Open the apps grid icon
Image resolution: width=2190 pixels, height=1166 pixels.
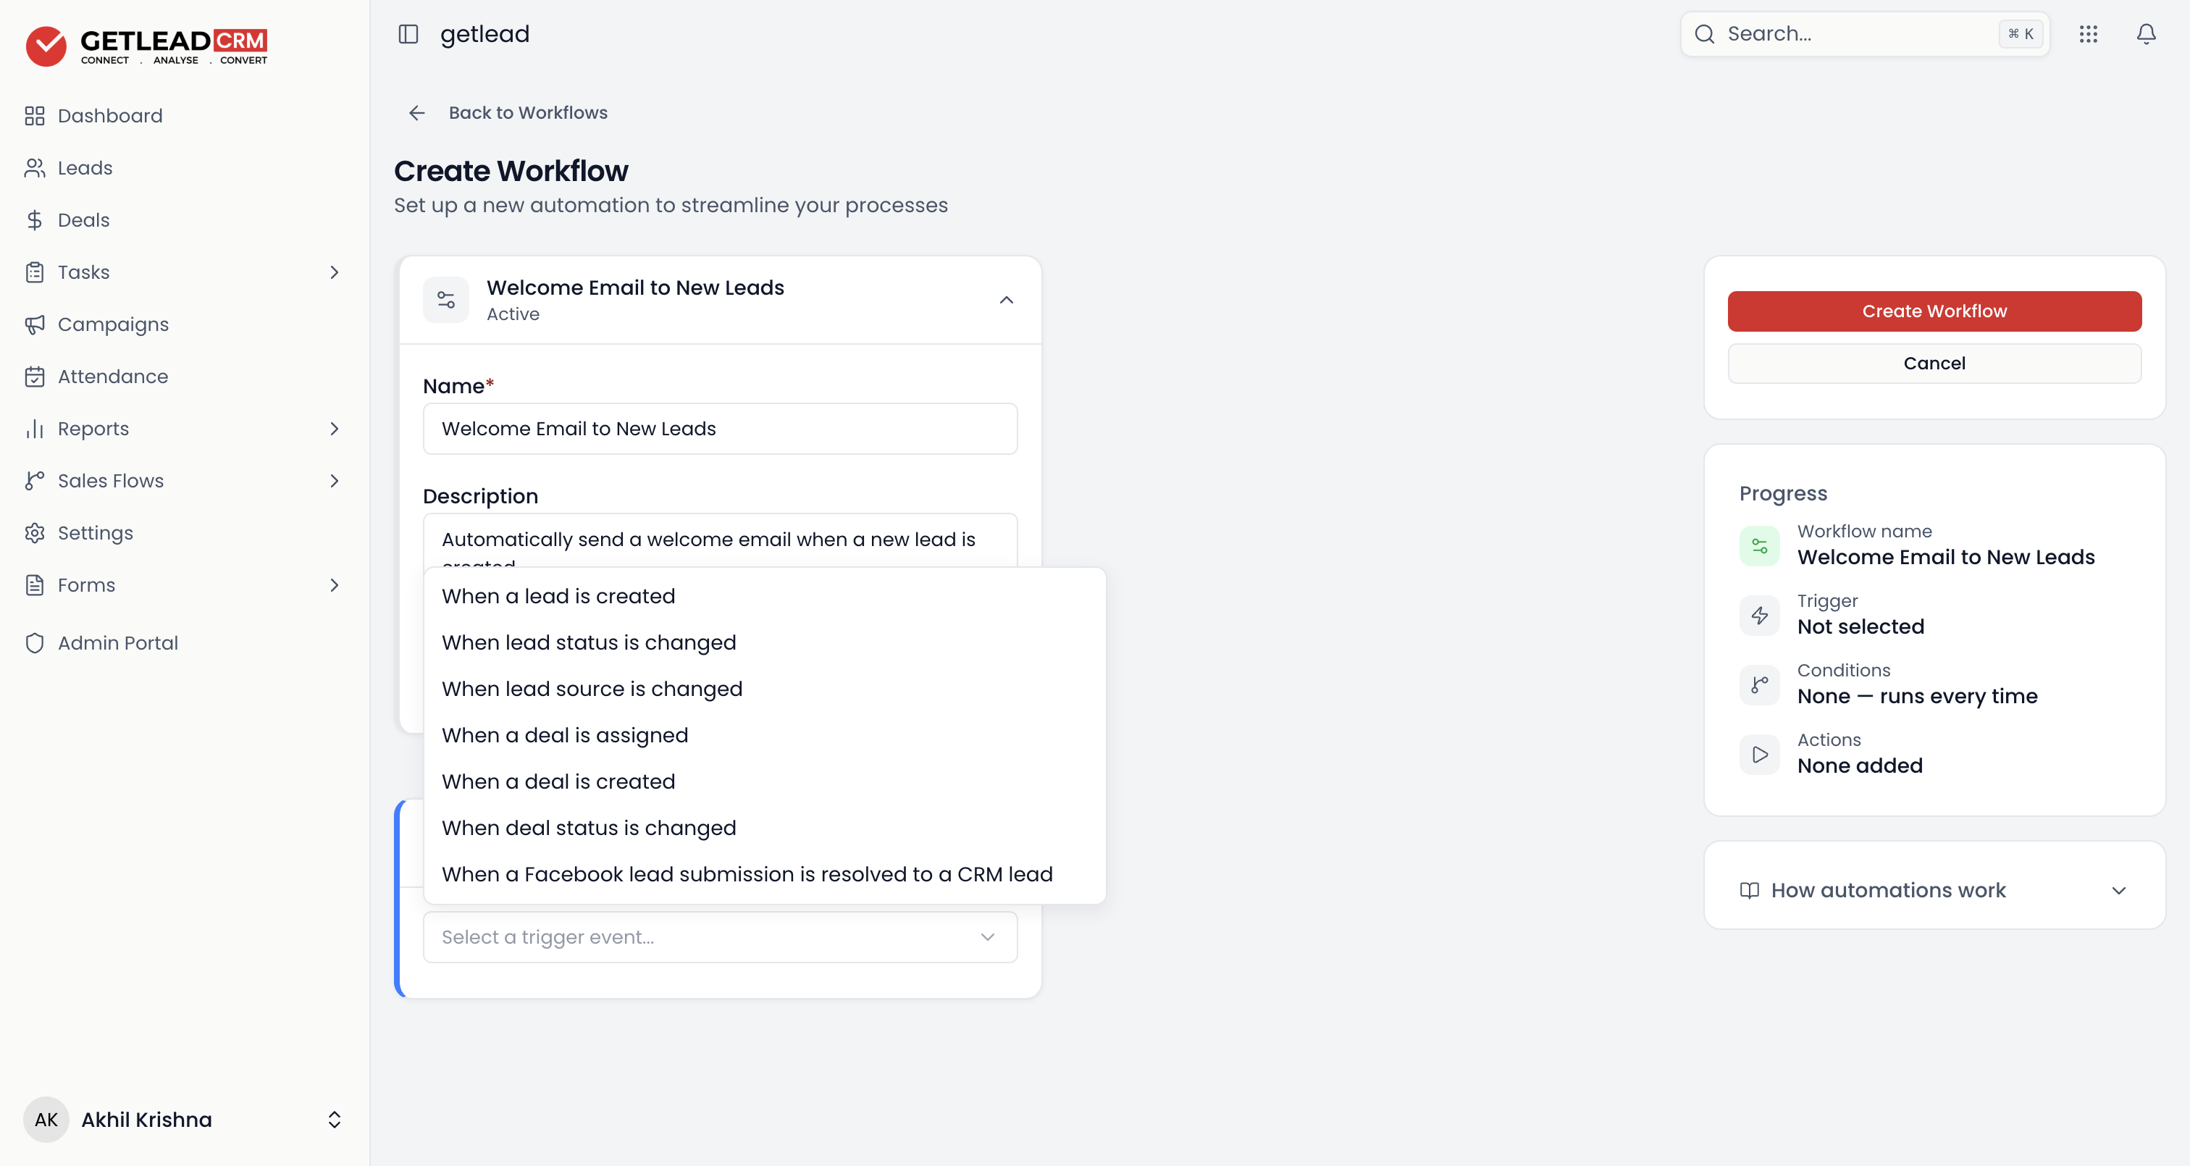click(2089, 34)
